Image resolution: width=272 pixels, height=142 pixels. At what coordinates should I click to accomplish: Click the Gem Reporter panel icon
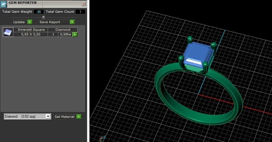[3, 4]
